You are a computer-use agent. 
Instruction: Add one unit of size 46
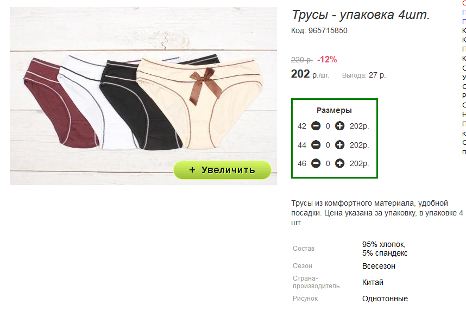339,163
